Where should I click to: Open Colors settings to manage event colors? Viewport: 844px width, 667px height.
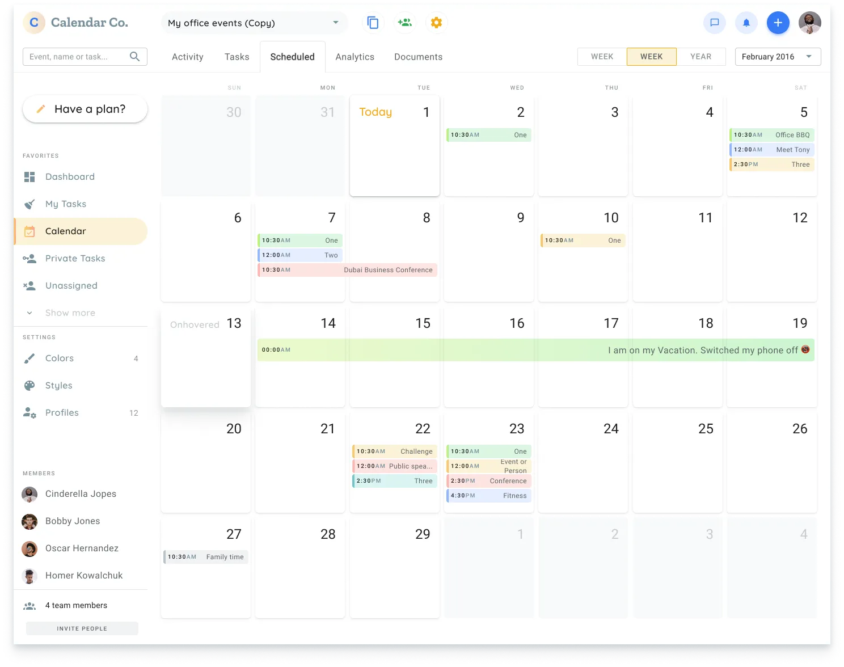(59, 358)
